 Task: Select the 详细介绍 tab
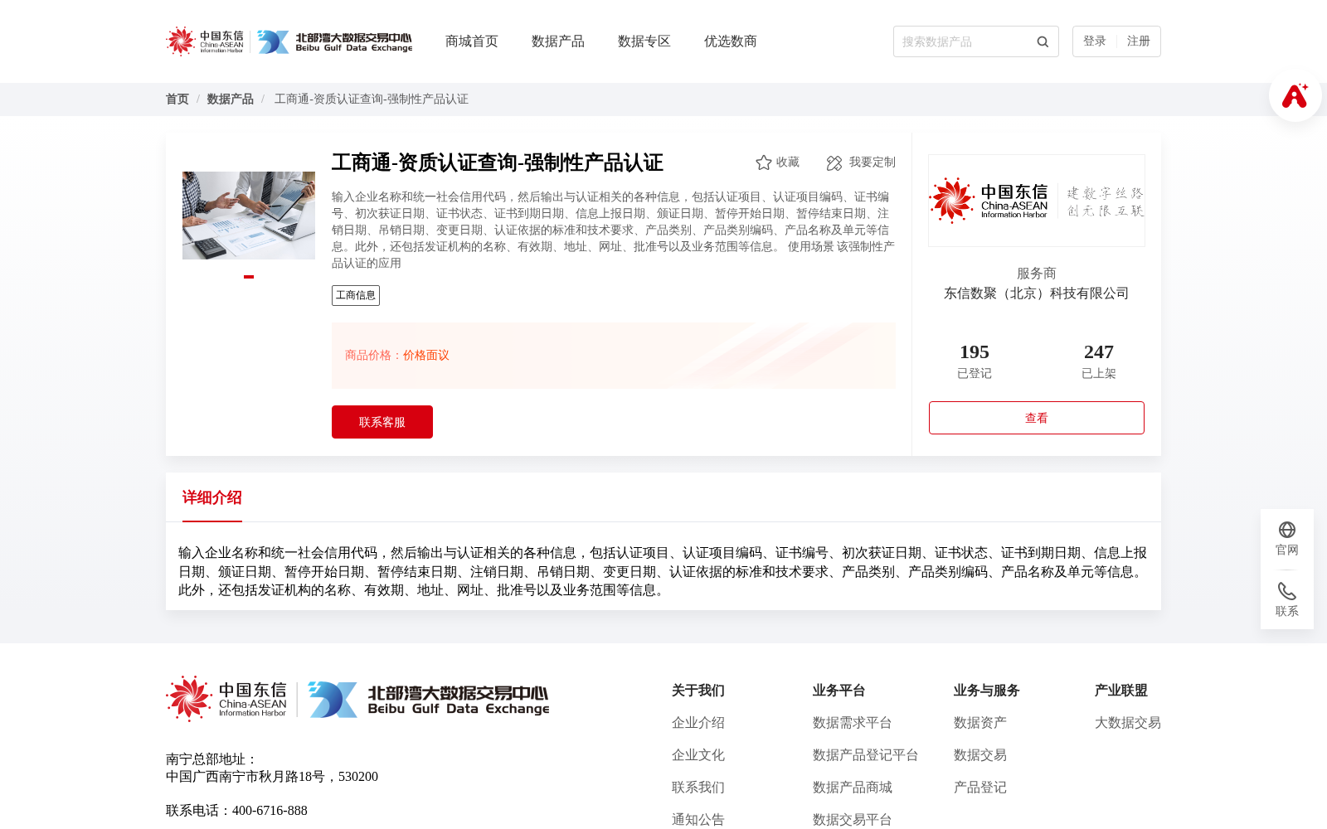coord(212,497)
